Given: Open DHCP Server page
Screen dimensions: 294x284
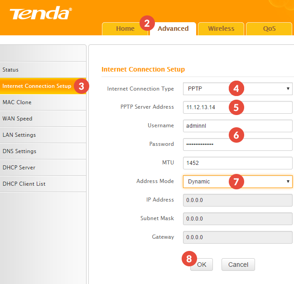Looking at the screenshot, I should tap(43, 168).
